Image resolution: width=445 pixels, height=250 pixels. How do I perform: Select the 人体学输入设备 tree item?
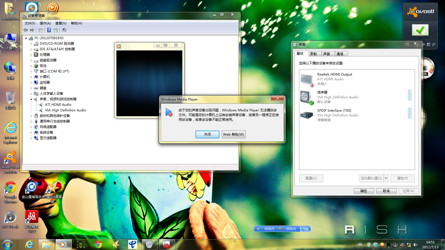pyautogui.click(x=51, y=94)
